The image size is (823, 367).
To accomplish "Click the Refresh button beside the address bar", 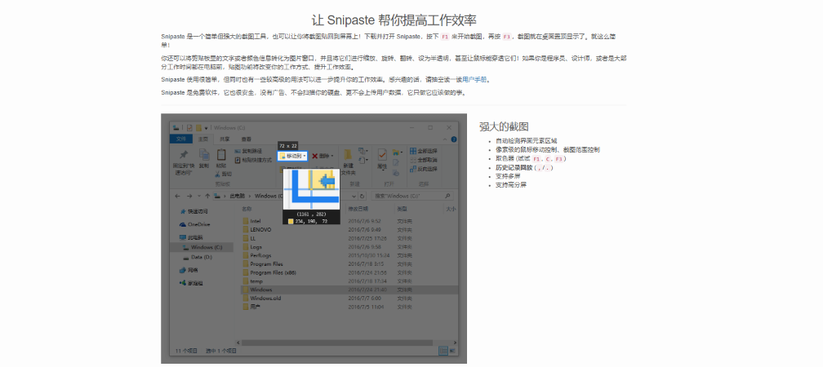I will click(x=363, y=196).
